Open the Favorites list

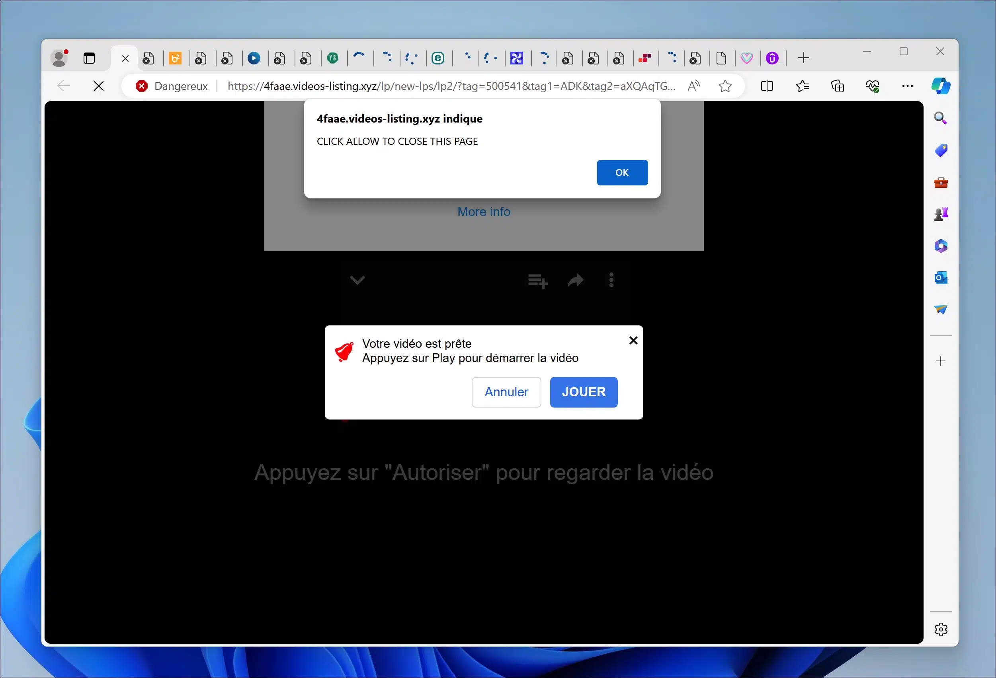pyautogui.click(x=802, y=86)
